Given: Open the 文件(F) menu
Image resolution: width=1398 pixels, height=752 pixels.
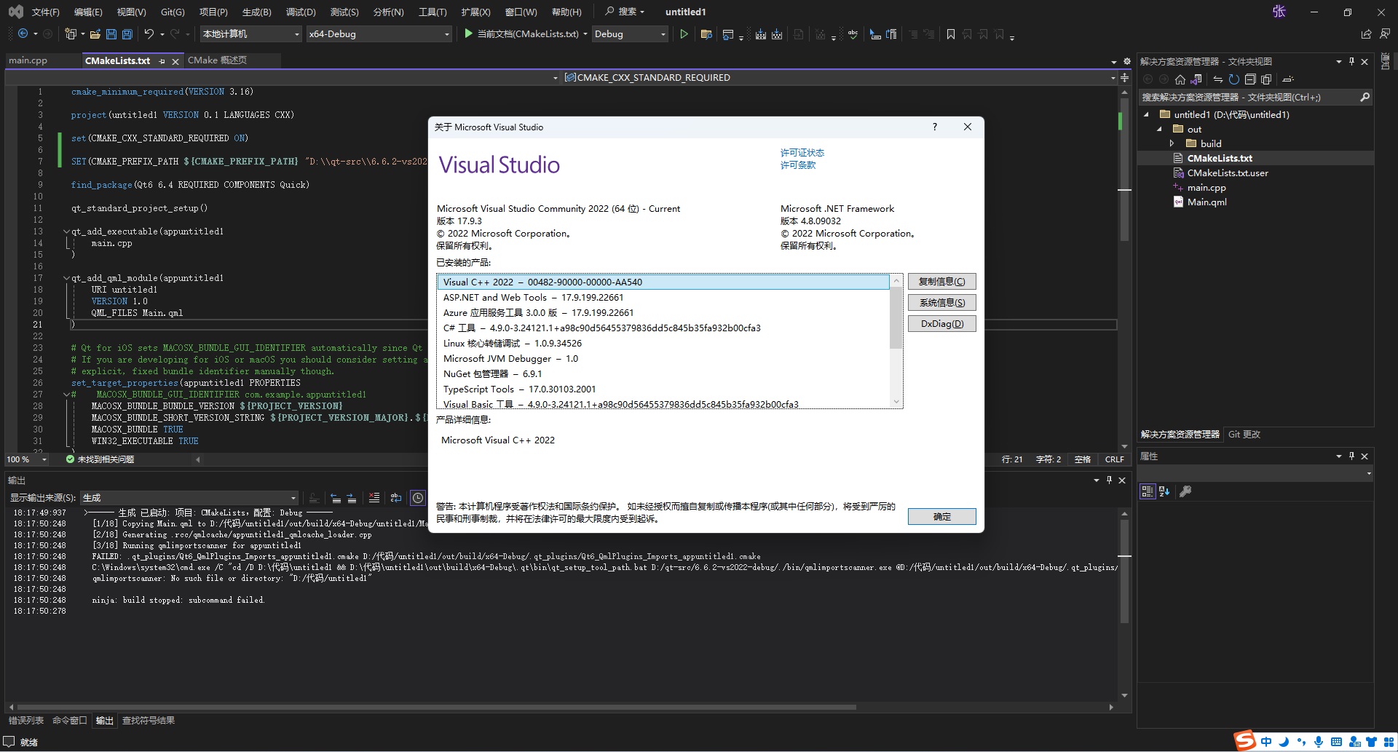Looking at the screenshot, I should coord(46,12).
